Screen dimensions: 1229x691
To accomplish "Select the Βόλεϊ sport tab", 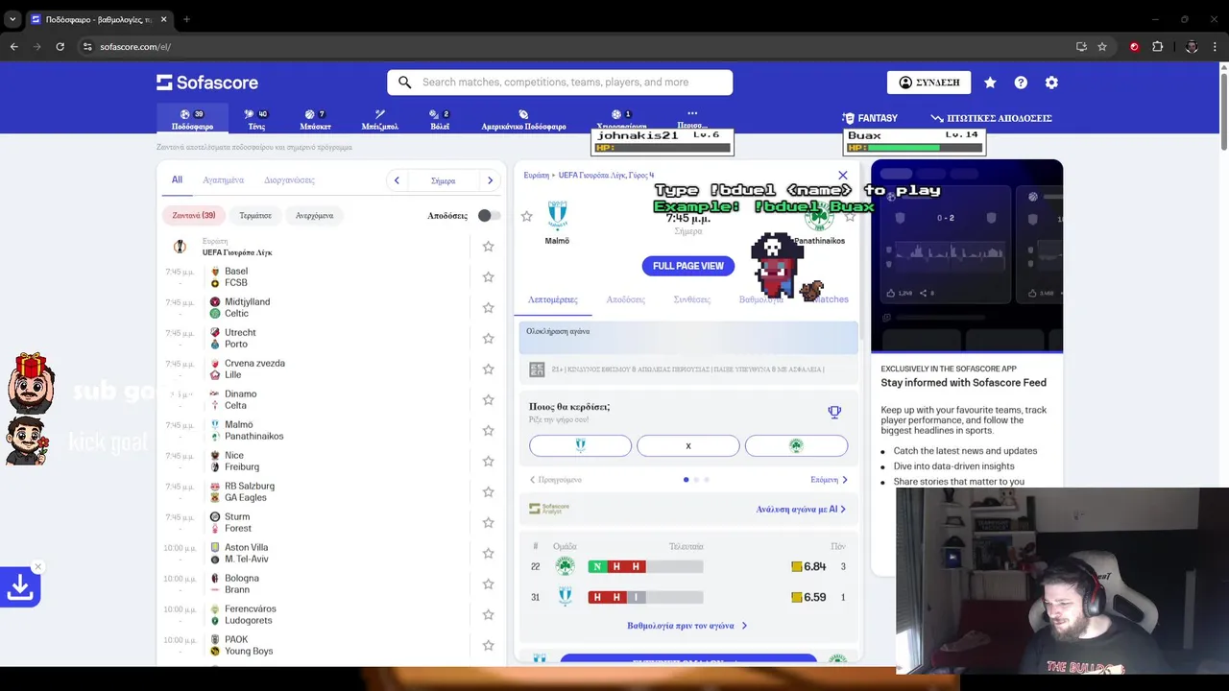I will point(440,119).
